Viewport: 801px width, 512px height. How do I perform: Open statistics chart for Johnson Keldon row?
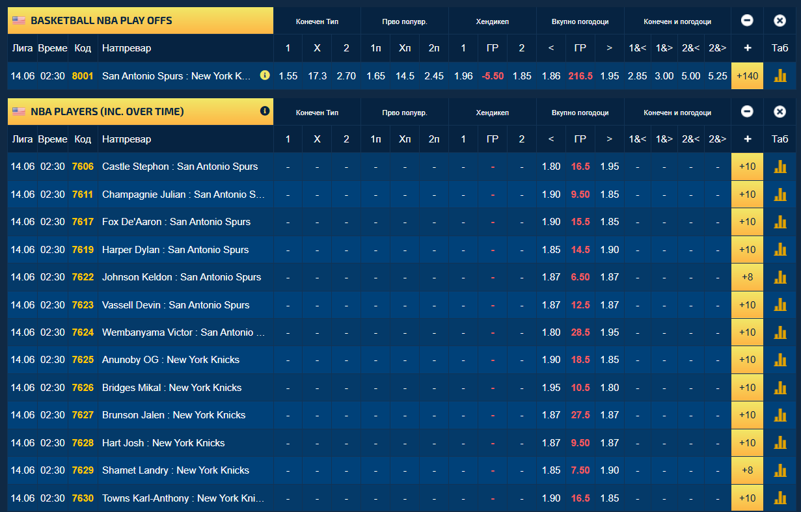click(780, 277)
